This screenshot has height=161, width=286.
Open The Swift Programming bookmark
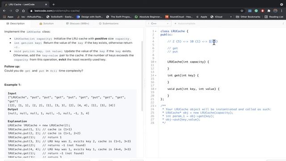(x=119, y=17)
